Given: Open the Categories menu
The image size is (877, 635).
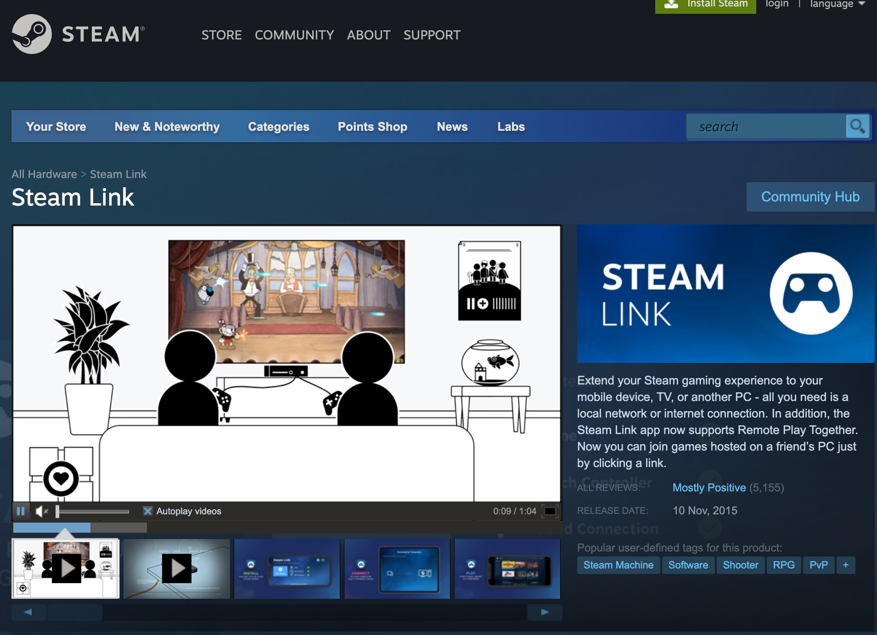Looking at the screenshot, I should click(x=279, y=127).
